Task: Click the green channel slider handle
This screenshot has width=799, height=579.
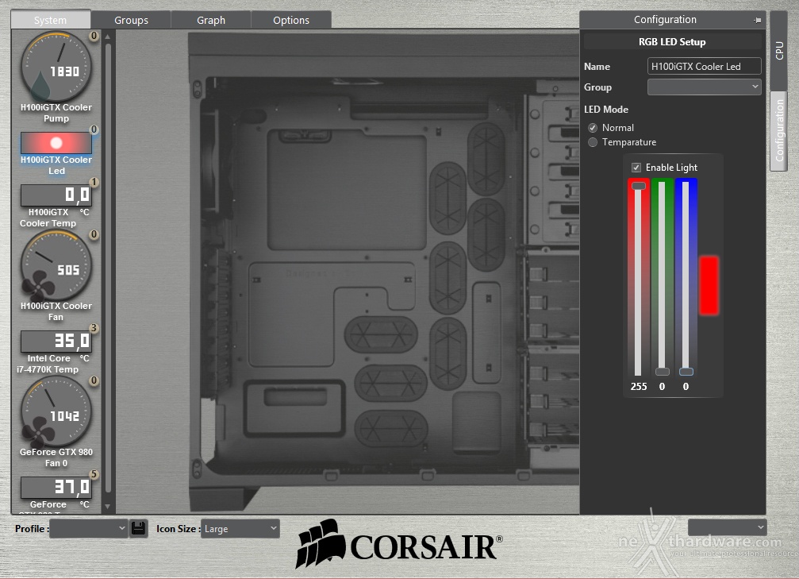Action: 662,372
